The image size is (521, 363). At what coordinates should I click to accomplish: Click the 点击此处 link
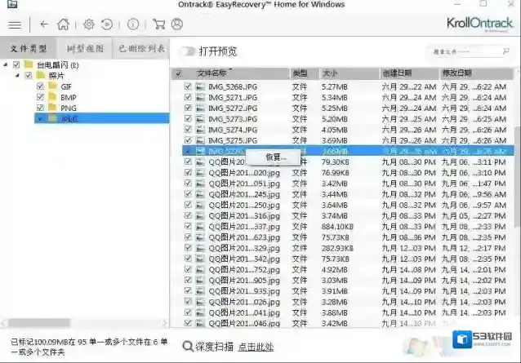[x=256, y=347]
